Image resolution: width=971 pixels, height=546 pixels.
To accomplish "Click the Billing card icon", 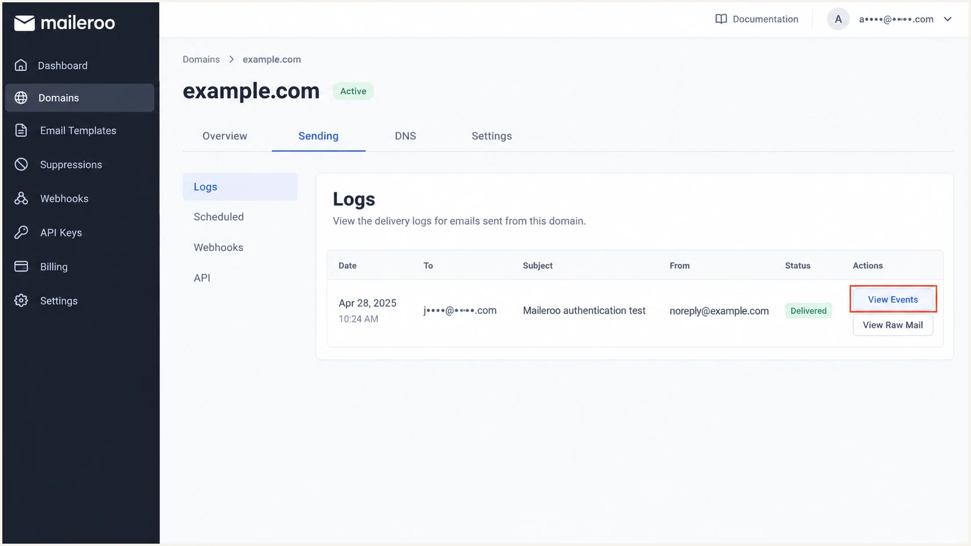I will click(x=21, y=266).
